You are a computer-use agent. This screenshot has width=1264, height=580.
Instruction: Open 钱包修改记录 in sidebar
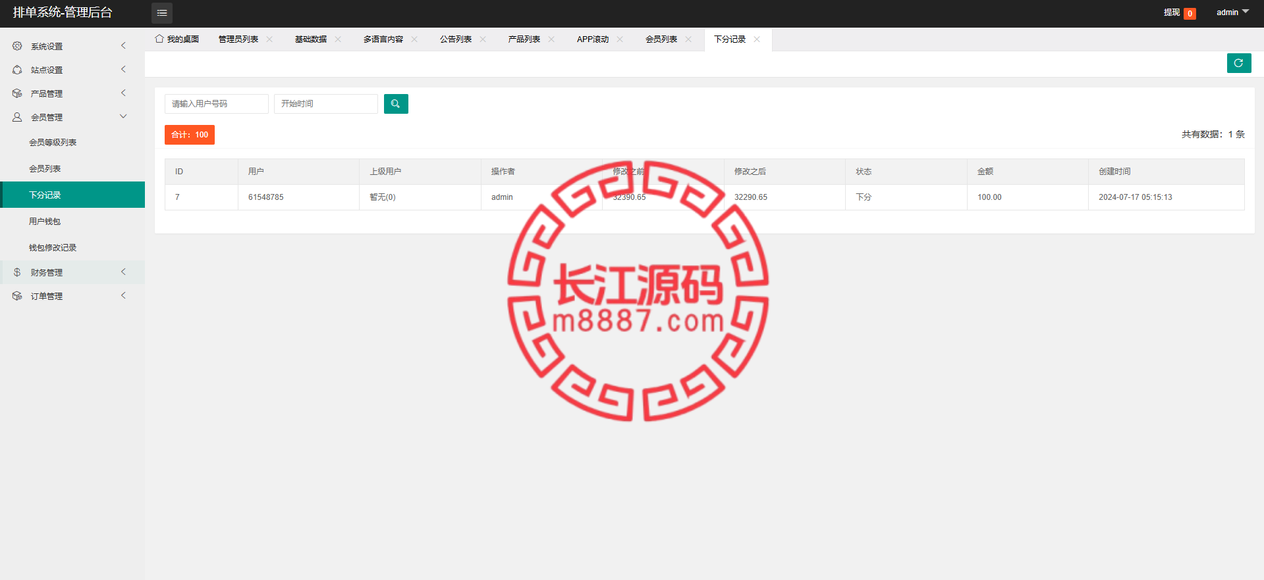pyautogui.click(x=72, y=247)
